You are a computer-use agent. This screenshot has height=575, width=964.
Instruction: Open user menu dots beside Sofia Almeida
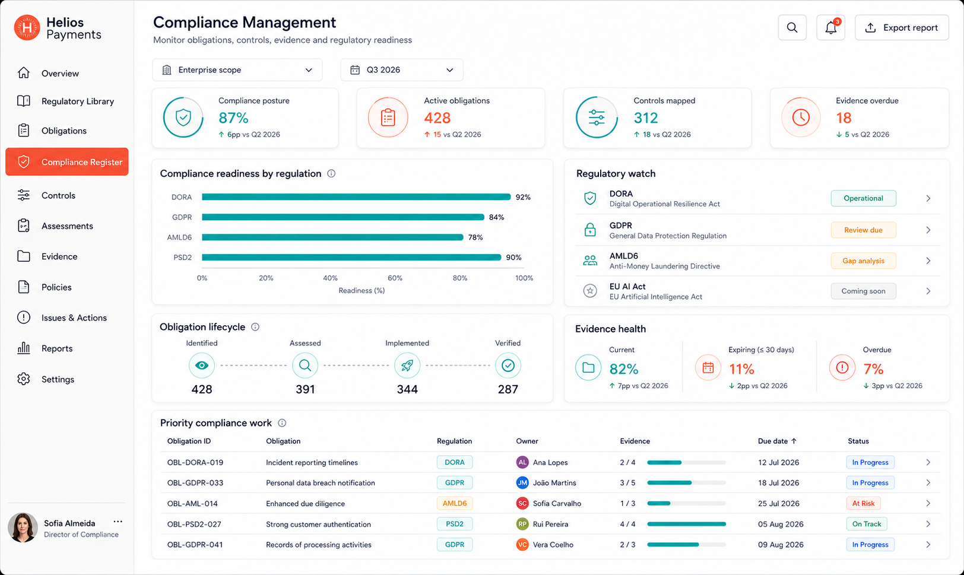coord(118,522)
